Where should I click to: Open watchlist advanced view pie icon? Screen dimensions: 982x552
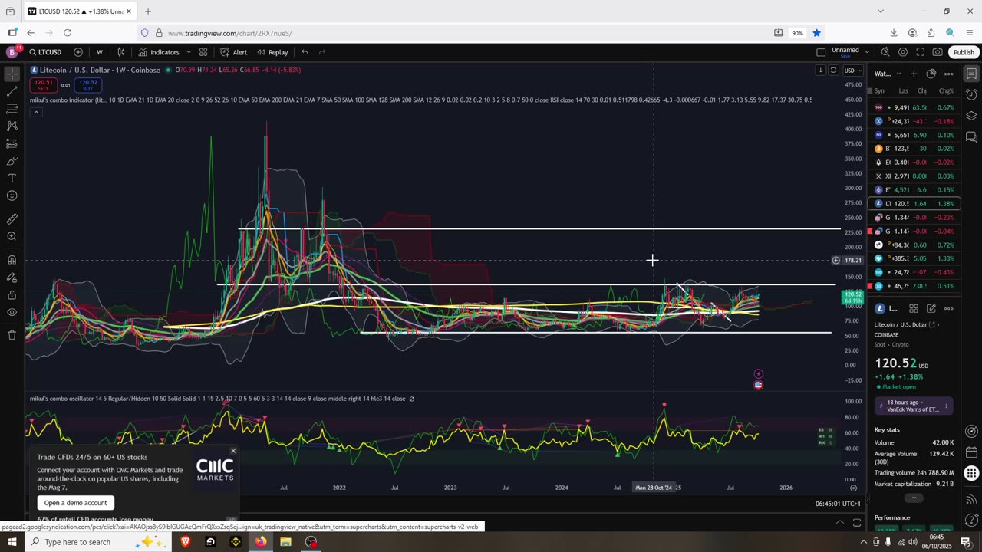click(931, 74)
